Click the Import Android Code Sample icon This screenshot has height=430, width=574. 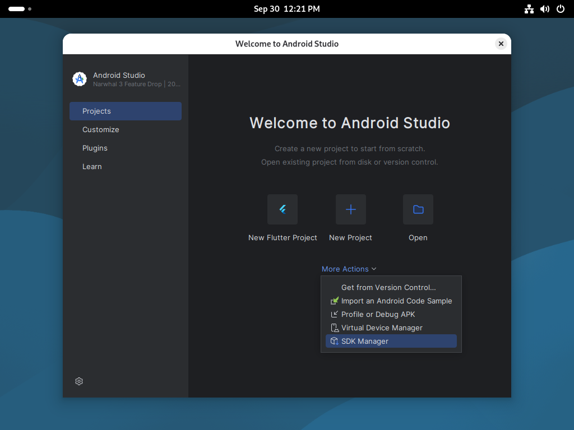click(x=334, y=301)
